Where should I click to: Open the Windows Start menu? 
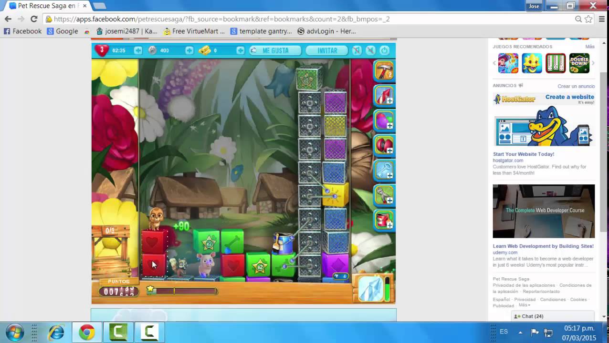point(14,332)
